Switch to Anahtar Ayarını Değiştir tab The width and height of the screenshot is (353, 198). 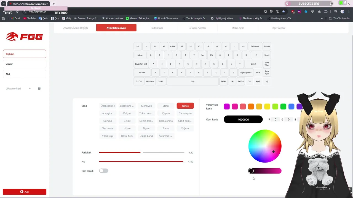76,28
